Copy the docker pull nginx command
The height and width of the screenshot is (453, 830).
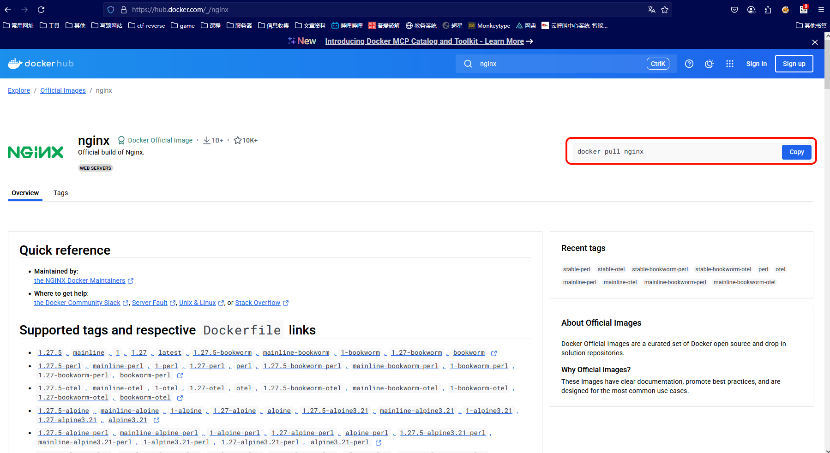(796, 152)
